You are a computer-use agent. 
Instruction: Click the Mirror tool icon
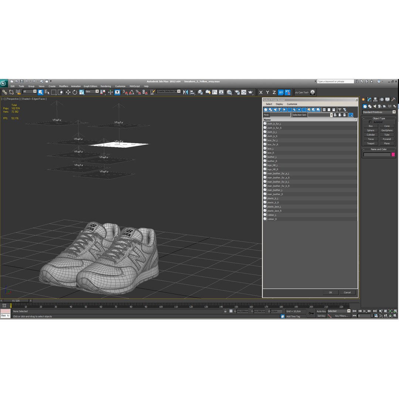click(x=185, y=92)
